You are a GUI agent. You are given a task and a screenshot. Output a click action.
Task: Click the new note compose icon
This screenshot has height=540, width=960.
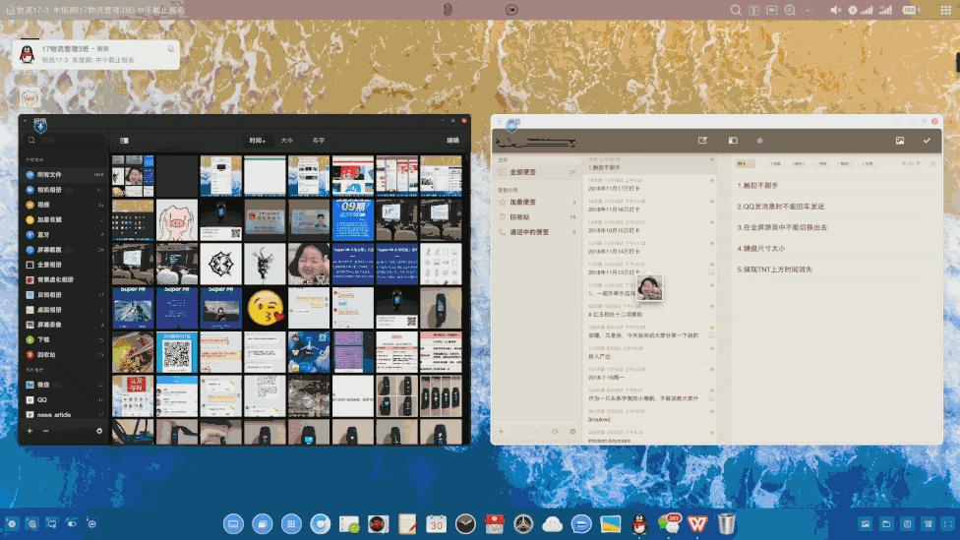(702, 141)
